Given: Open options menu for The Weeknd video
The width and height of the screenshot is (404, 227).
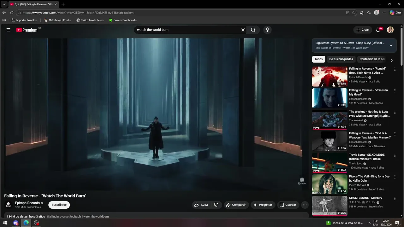Looking at the screenshot, I should click(x=395, y=112).
